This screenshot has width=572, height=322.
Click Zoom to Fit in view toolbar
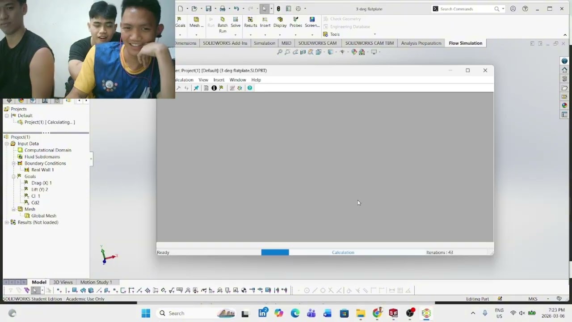point(280,52)
